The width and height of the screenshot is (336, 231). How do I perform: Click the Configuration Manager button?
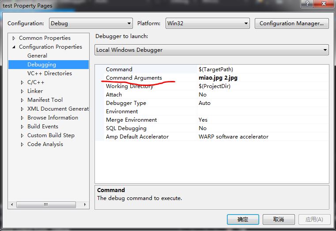291,23
